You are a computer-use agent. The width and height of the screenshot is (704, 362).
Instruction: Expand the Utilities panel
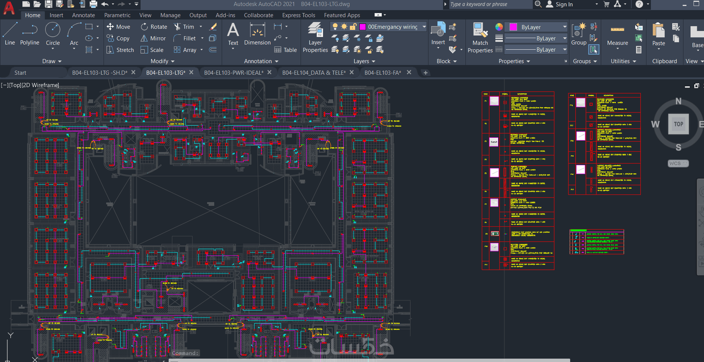pyautogui.click(x=624, y=61)
